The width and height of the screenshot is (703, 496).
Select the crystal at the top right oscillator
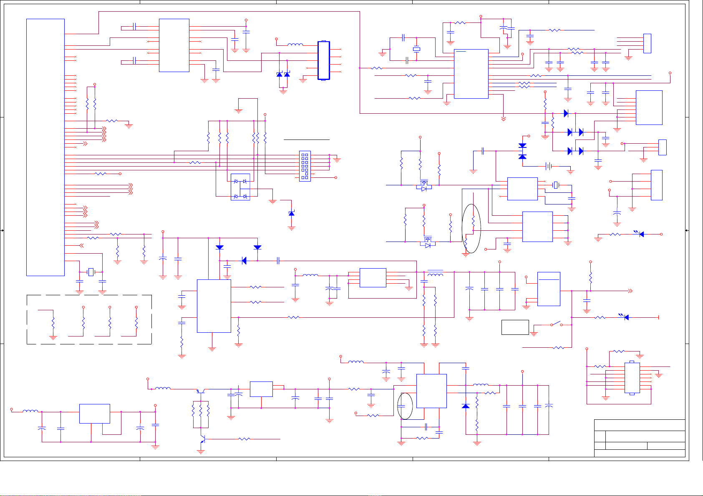[416, 49]
